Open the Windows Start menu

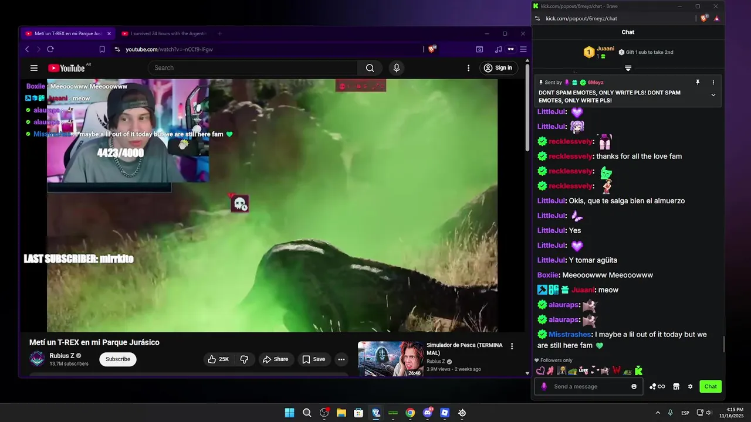click(x=289, y=413)
